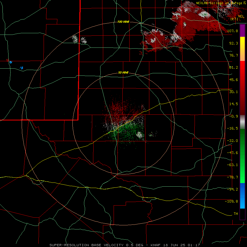
Task: Click the 92.3 legend value
Action: click(x=234, y=43)
